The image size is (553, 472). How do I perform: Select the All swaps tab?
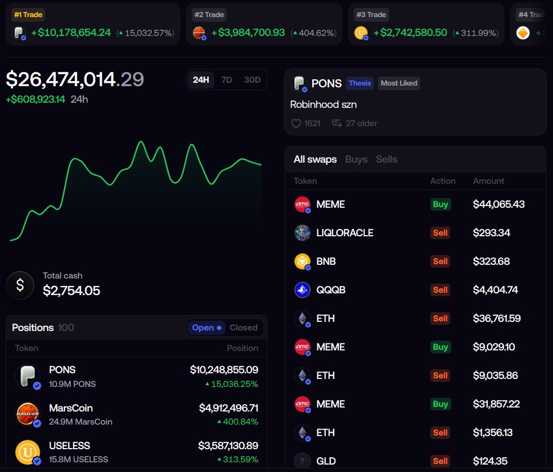pos(315,159)
